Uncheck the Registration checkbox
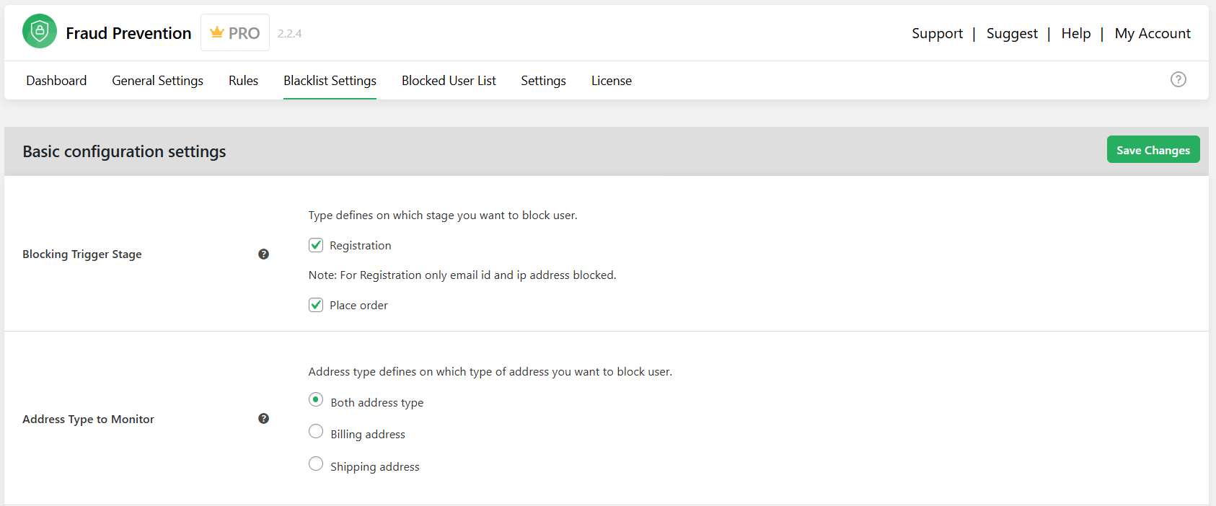1216x506 pixels. [x=316, y=245]
